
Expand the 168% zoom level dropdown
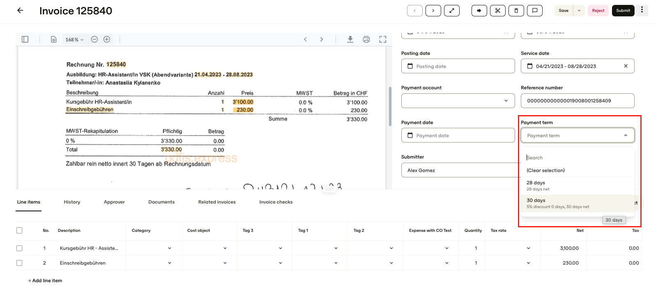pos(74,40)
